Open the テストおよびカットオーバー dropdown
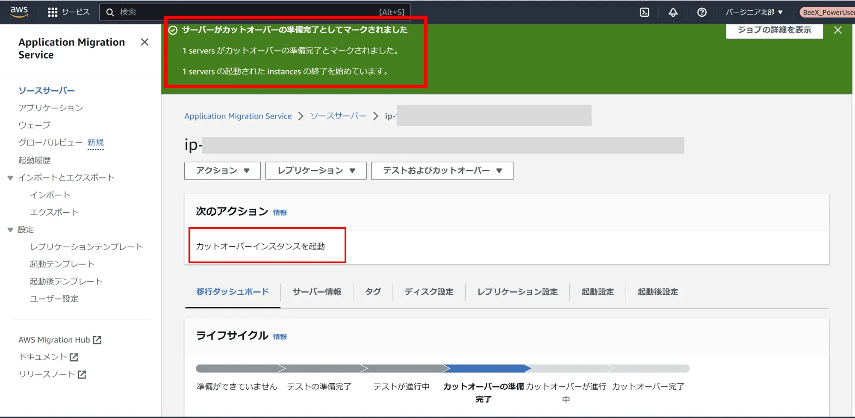The width and height of the screenshot is (855, 418). click(x=442, y=171)
